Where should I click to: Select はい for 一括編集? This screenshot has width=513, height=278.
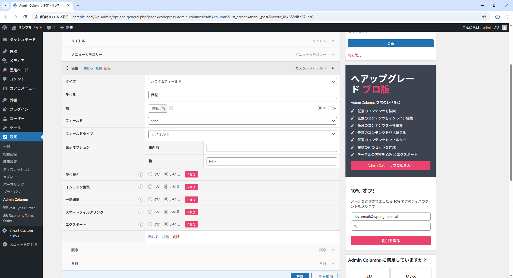tap(150, 199)
